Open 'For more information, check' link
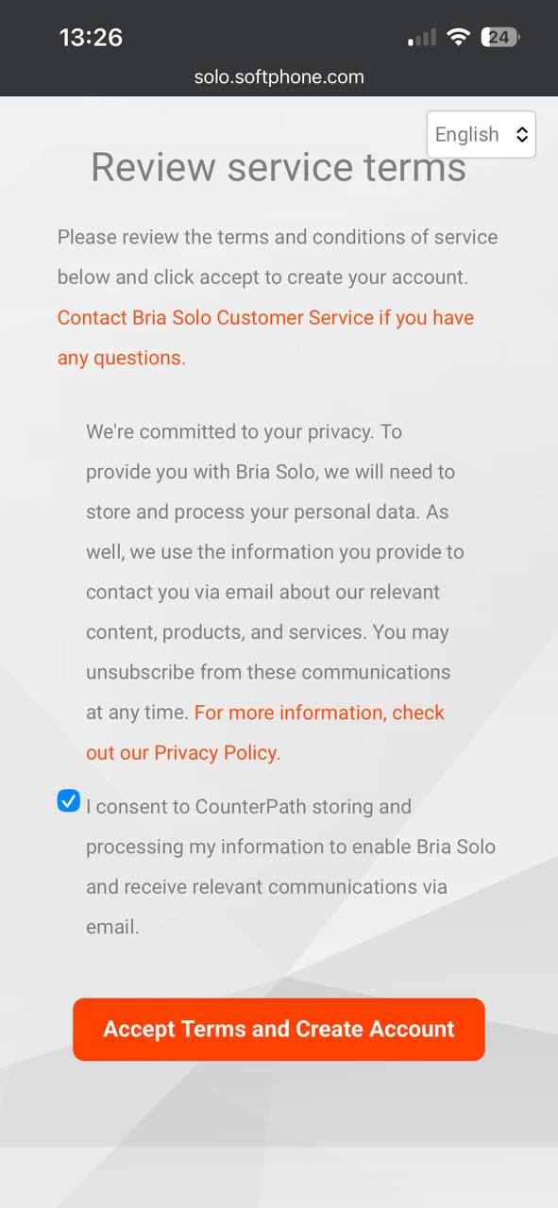Image resolution: width=558 pixels, height=1208 pixels. (319, 713)
